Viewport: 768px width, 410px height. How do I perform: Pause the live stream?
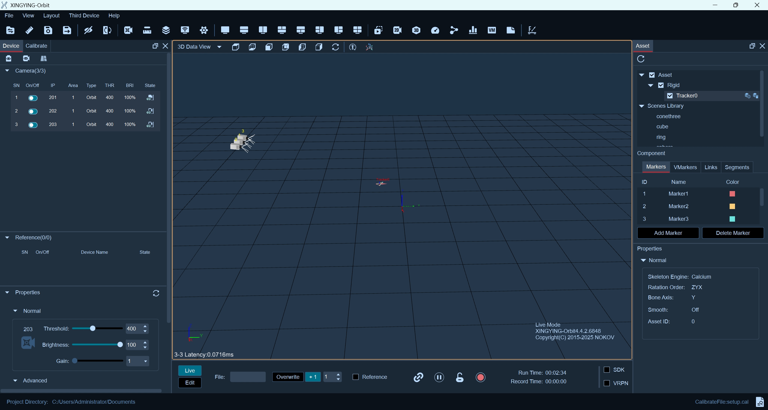point(439,377)
